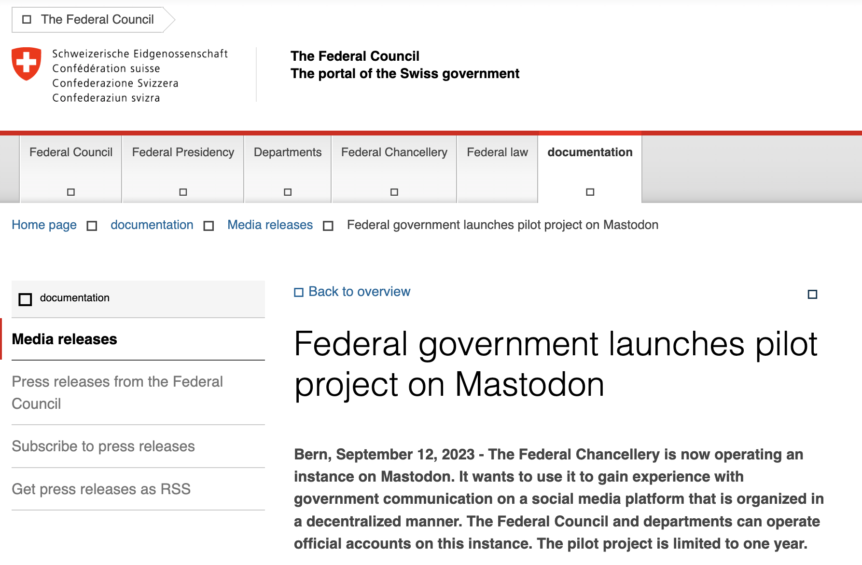This screenshot has width=862, height=565.
Task: Click Schweizerische Eidgenossenschaft logo text
Action: pyautogui.click(x=139, y=54)
